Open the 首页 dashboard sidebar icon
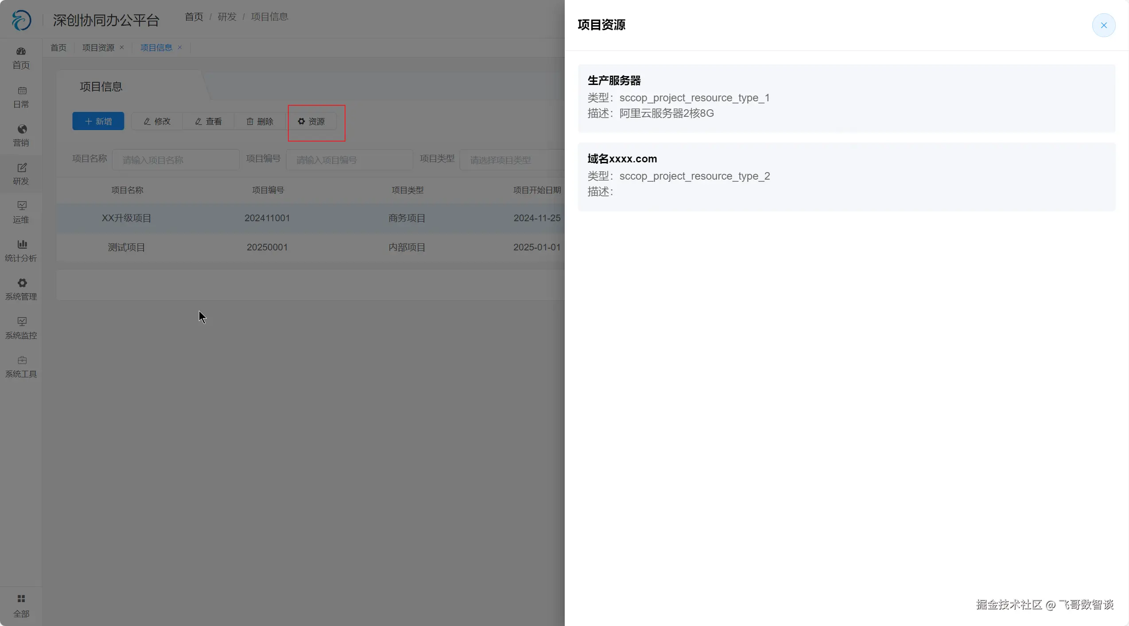 [21, 52]
